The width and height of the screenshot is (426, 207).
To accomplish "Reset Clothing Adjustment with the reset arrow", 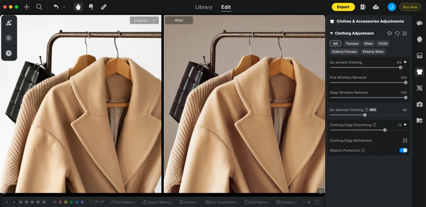I will [397, 33].
